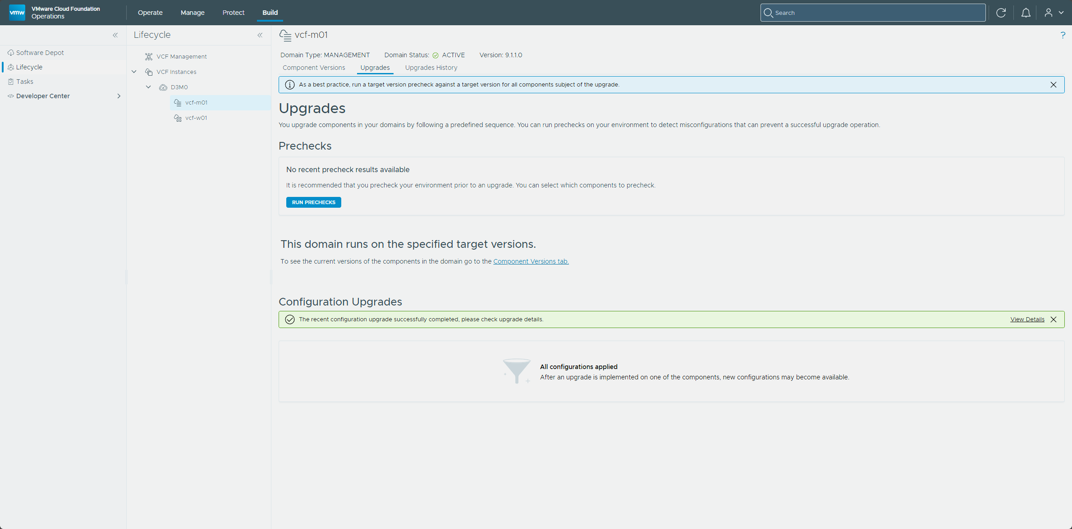This screenshot has width=1072, height=529.
Task: Collapse the Lifecycle panel
Action: coord(260,35)
